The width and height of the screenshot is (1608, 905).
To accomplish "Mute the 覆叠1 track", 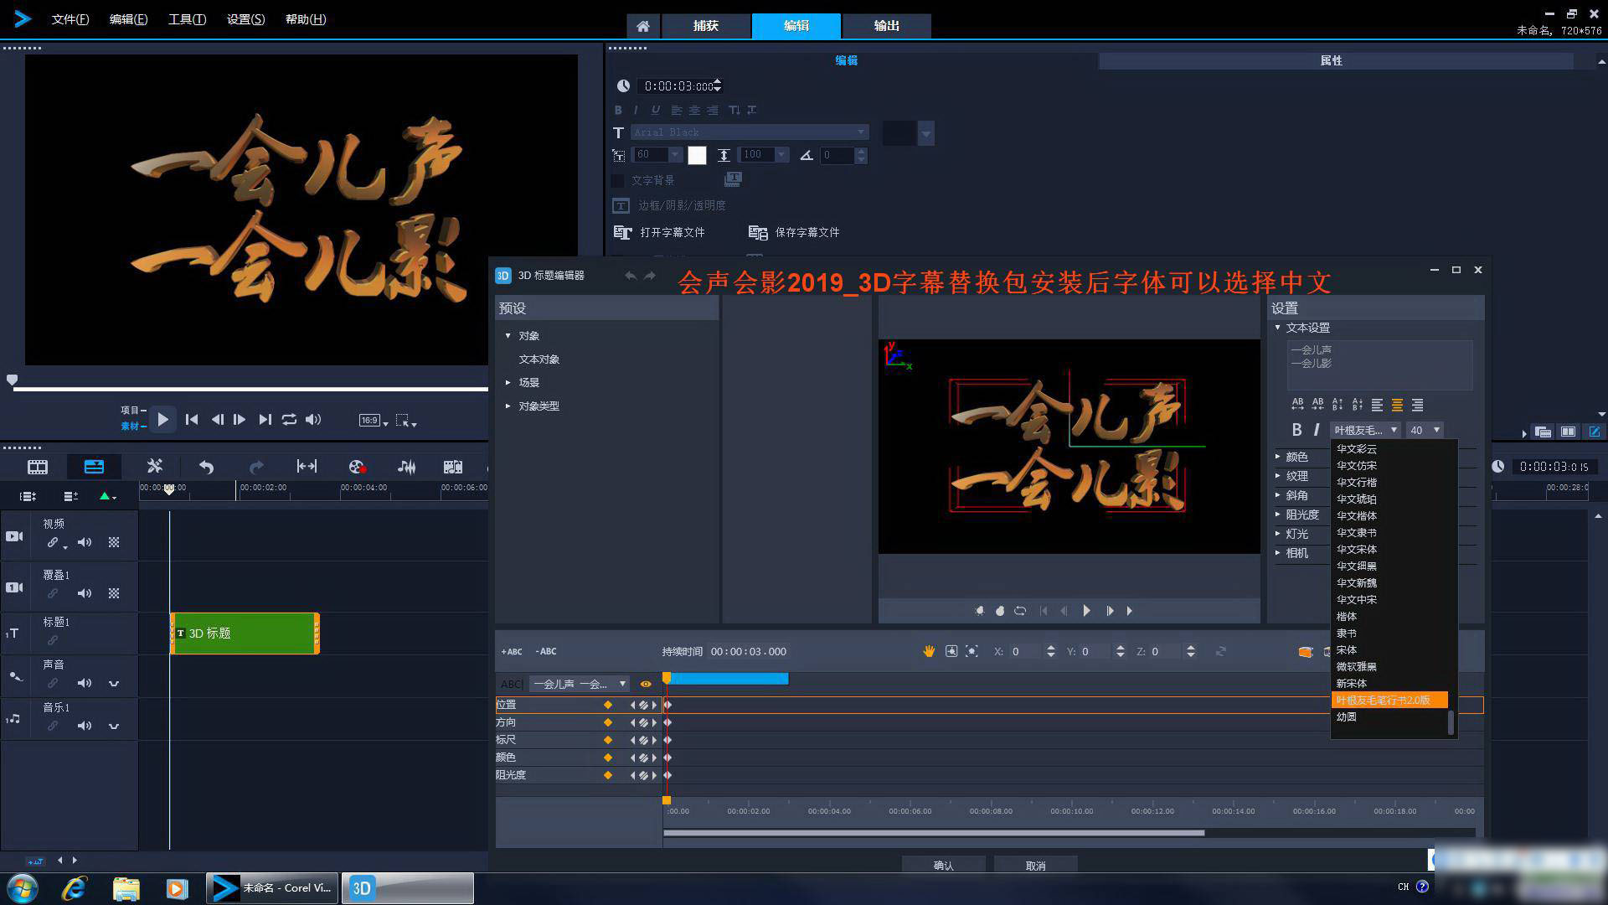I will pyautogui.click(x=85, y=594).
